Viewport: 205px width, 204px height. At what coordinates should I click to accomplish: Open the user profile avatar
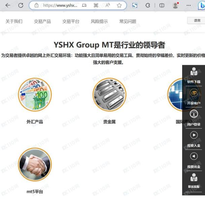click(175, 5)
